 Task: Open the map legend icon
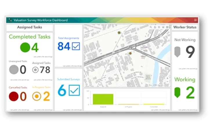click(159, 27)
